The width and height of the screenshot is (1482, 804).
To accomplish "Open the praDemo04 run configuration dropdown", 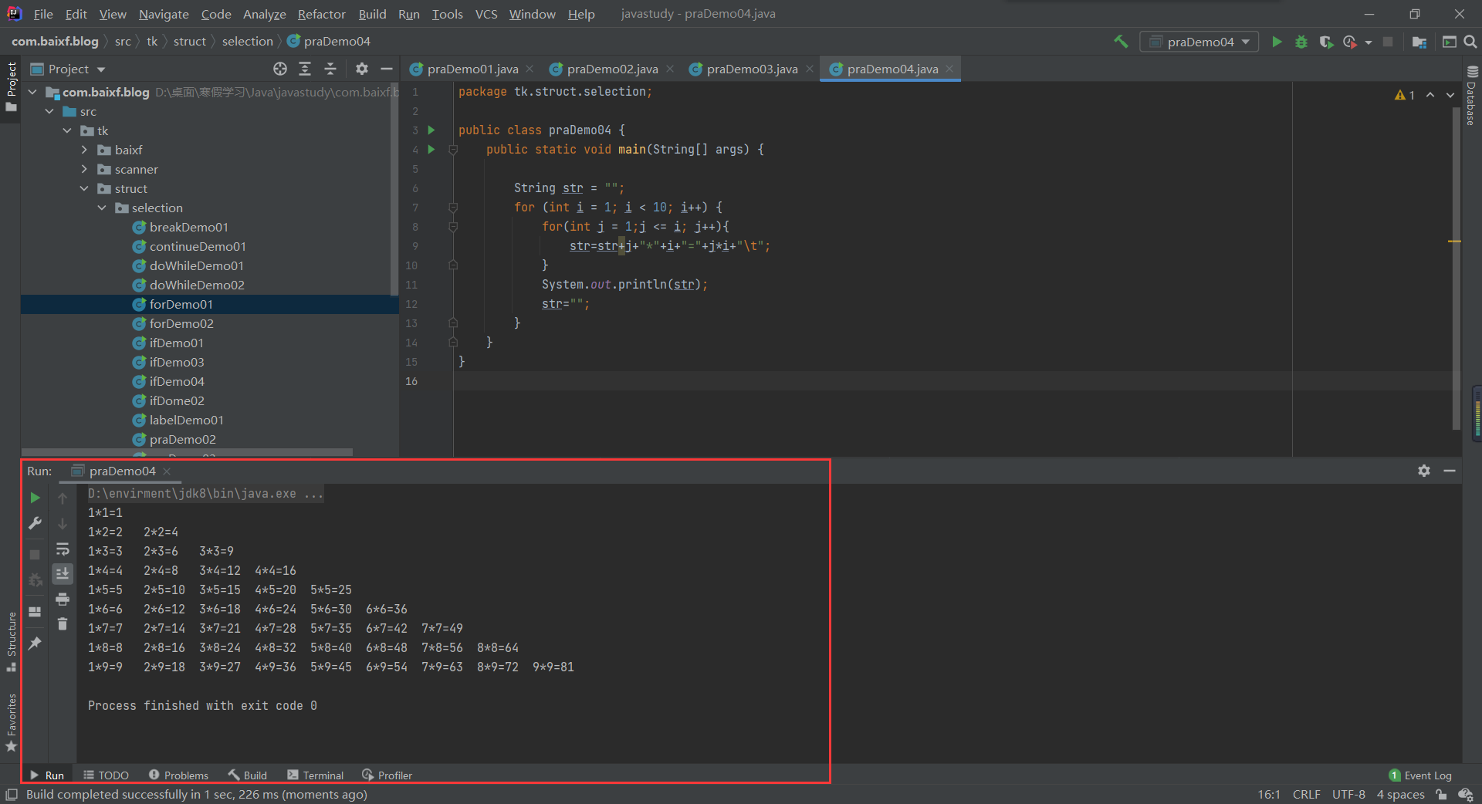I will 1199,42.
